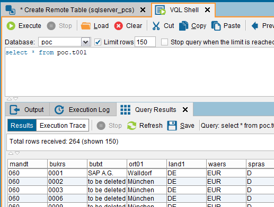Click 'Total rows received: 264' message
274x207 pixels.
click(64, 142)
